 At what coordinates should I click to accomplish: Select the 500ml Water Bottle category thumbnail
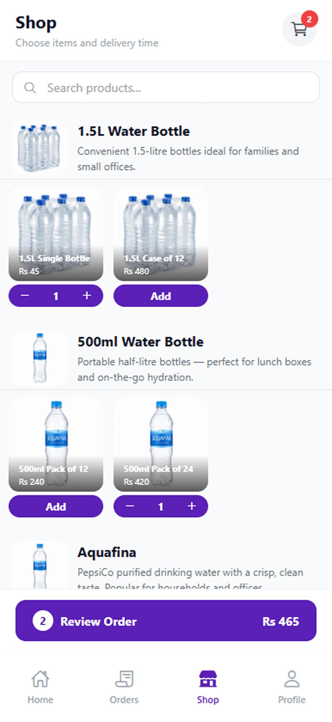[x=40, y=358]
